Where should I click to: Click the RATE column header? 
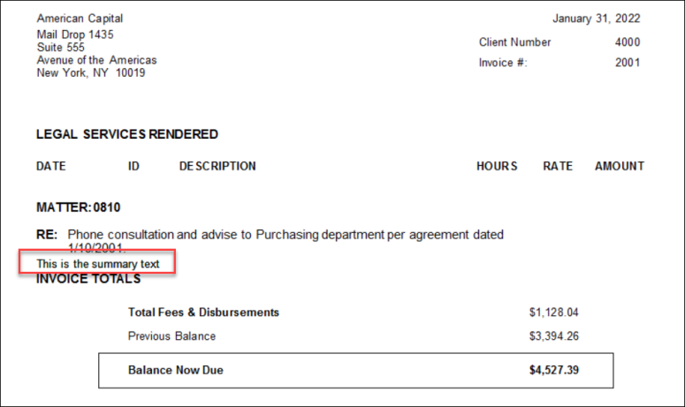tap(558, 166)
